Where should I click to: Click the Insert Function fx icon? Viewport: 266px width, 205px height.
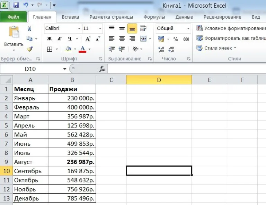102,69
